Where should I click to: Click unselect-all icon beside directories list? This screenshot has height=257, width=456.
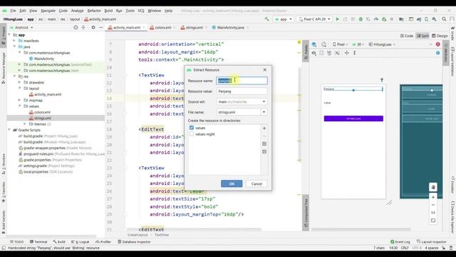[x=264, y=151]
